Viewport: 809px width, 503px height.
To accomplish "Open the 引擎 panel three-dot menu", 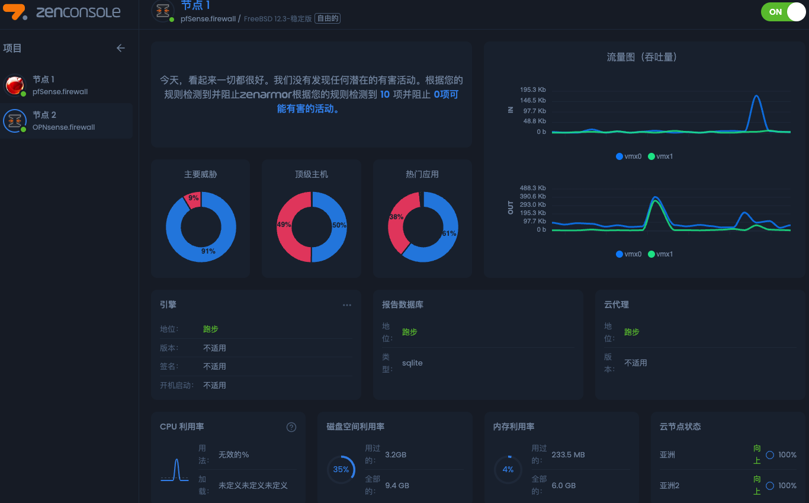I will (x=347, y=305).
